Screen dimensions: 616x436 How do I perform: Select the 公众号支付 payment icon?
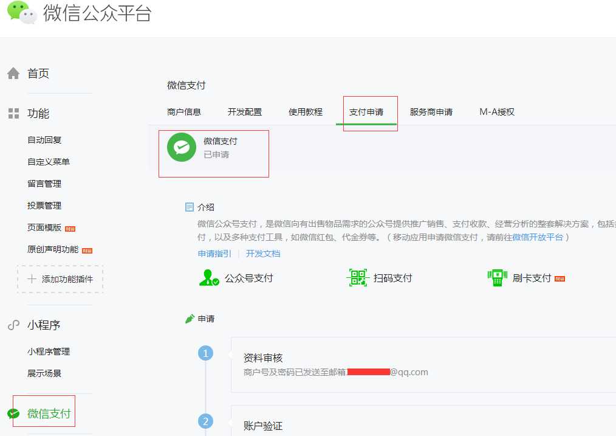[209, 277]
